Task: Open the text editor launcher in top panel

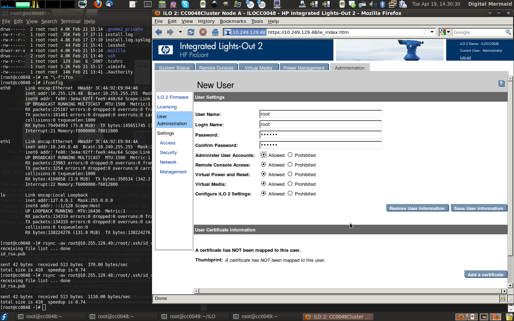Action: (133, 4)
